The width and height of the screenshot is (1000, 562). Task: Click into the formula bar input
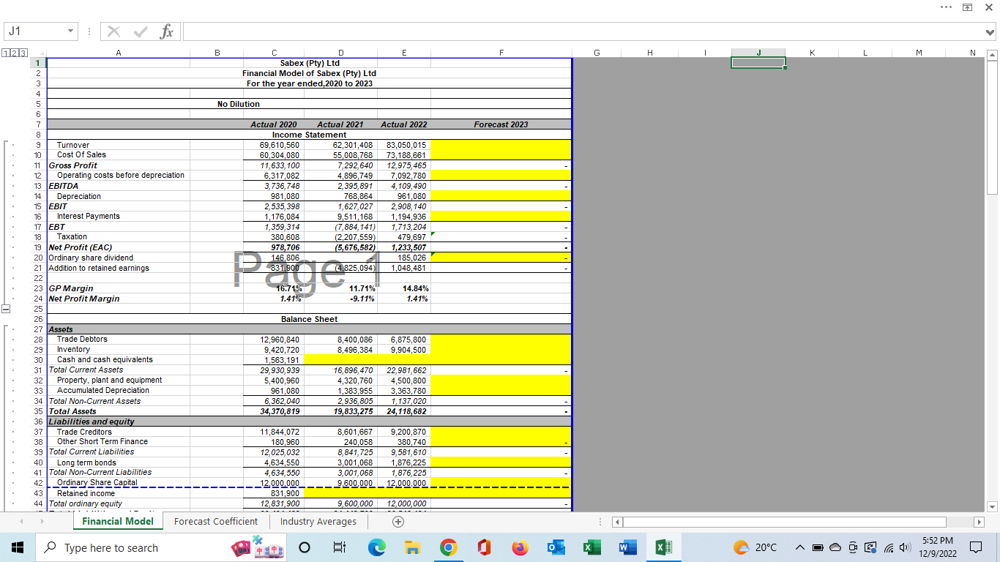pyautogui.click(x=583, y=31)
